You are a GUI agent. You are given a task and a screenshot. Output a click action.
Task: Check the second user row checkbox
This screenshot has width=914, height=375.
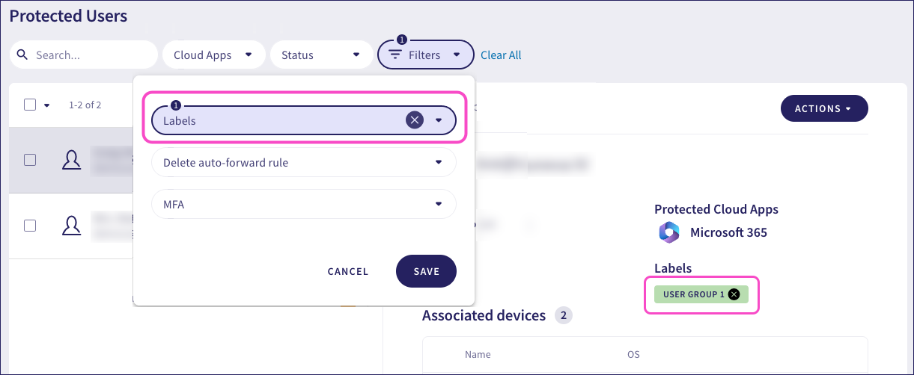(x=30, y=225)
